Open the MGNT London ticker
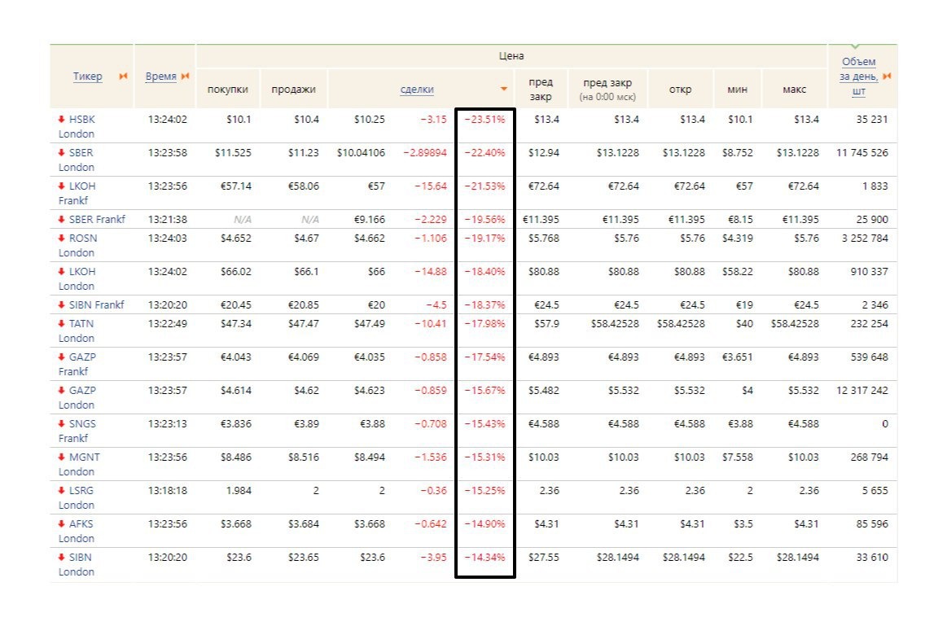947x626 pixels. [79, 464]
